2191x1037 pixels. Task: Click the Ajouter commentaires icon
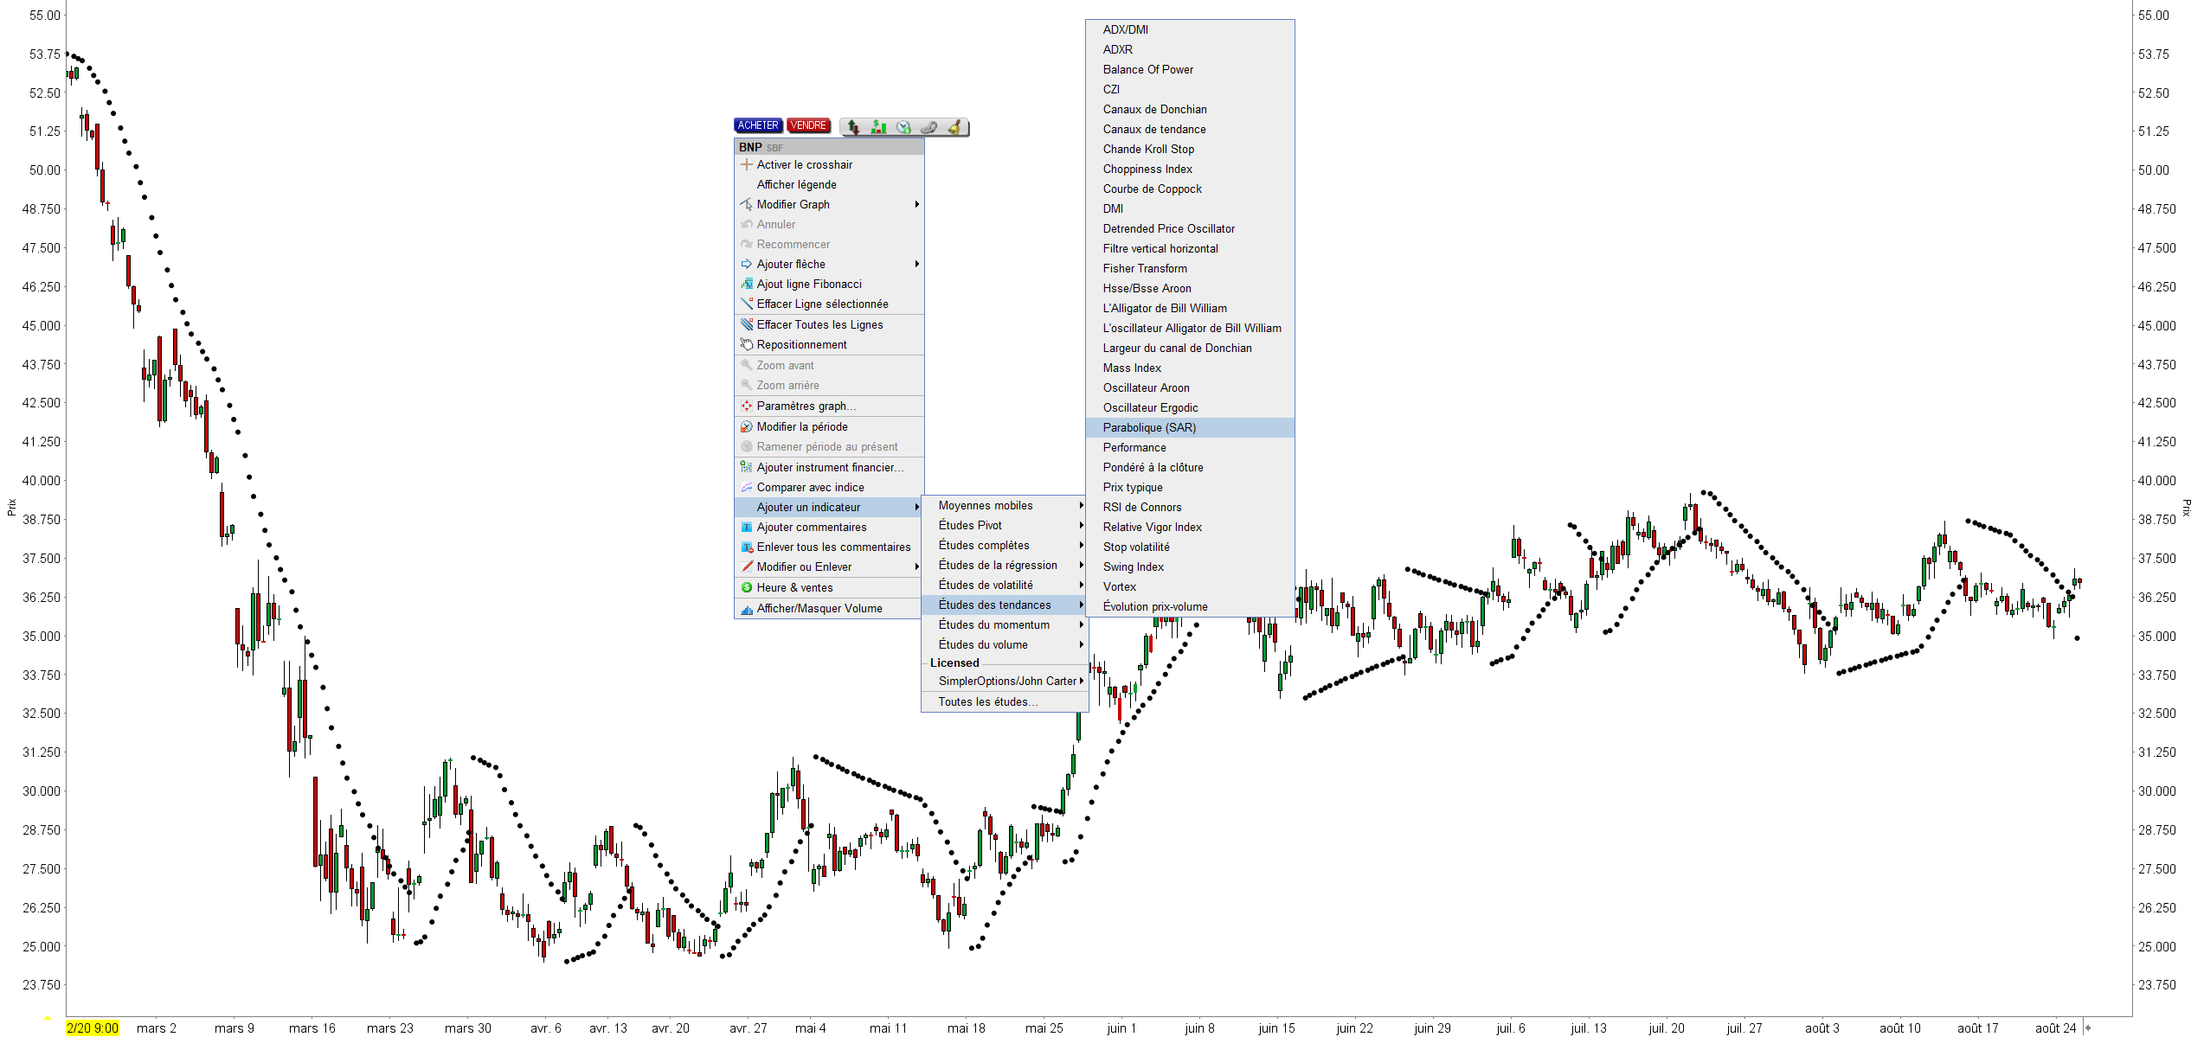pyautogui.click(x=746, y=527)
